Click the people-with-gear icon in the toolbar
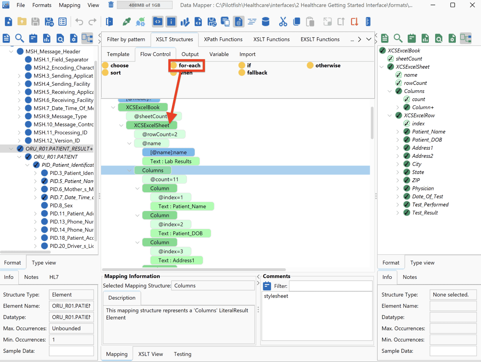Screen dimensions: 481x362 pos(141,22)
